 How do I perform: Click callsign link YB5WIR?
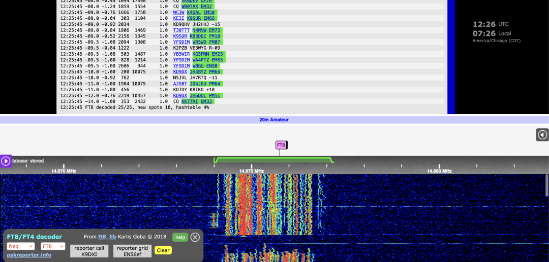[x=181, y=54]
